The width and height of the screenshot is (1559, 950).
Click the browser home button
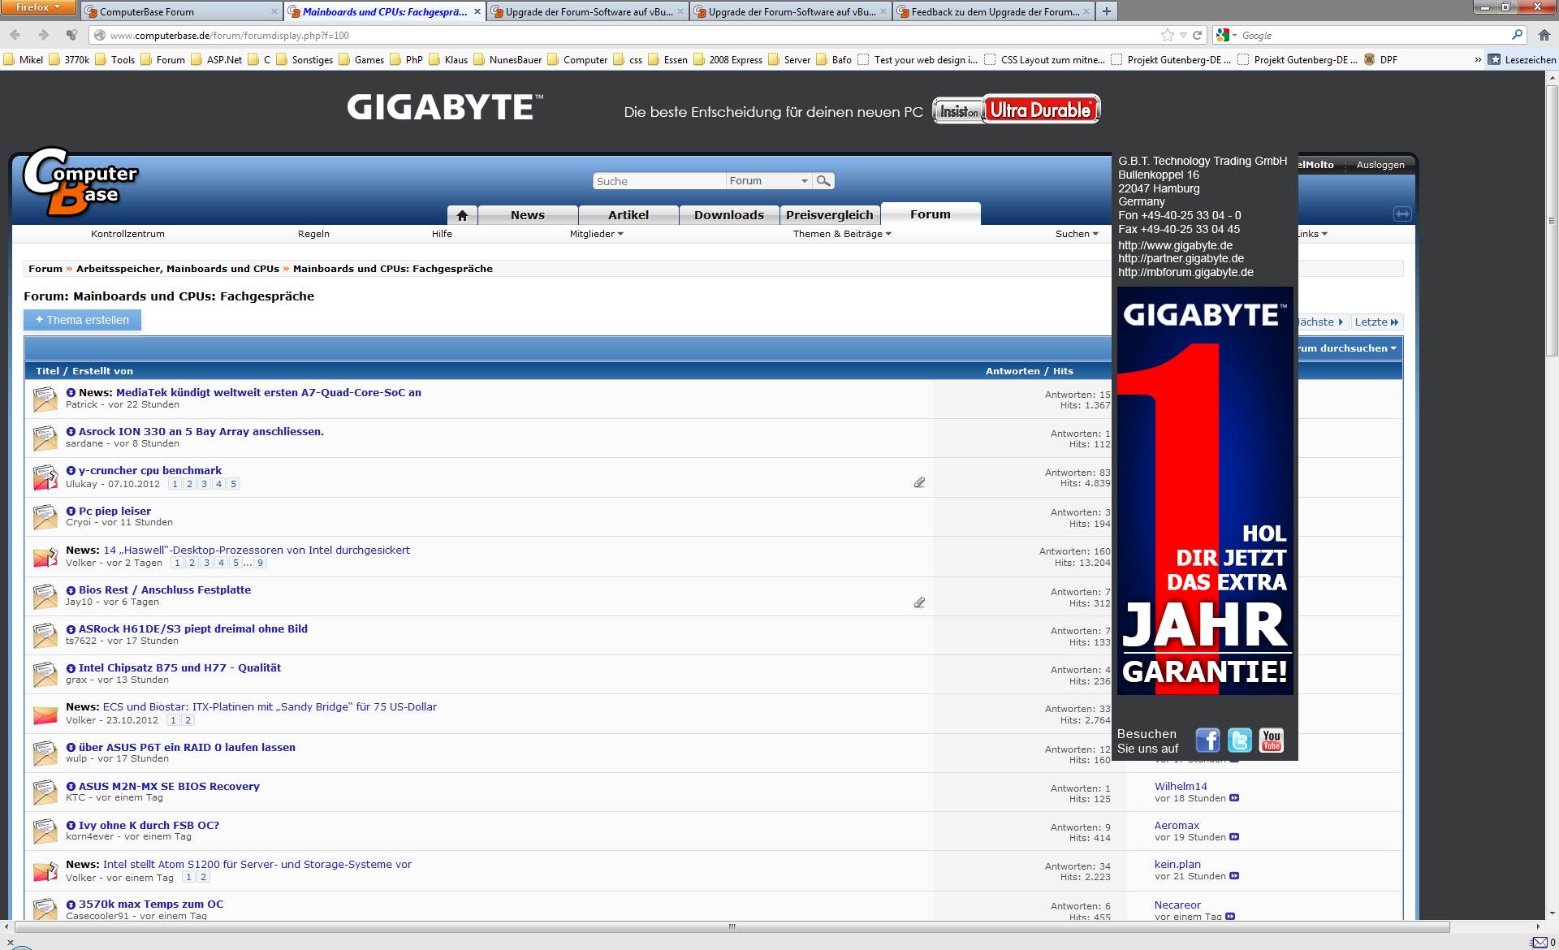click(x=1544, y=35)
